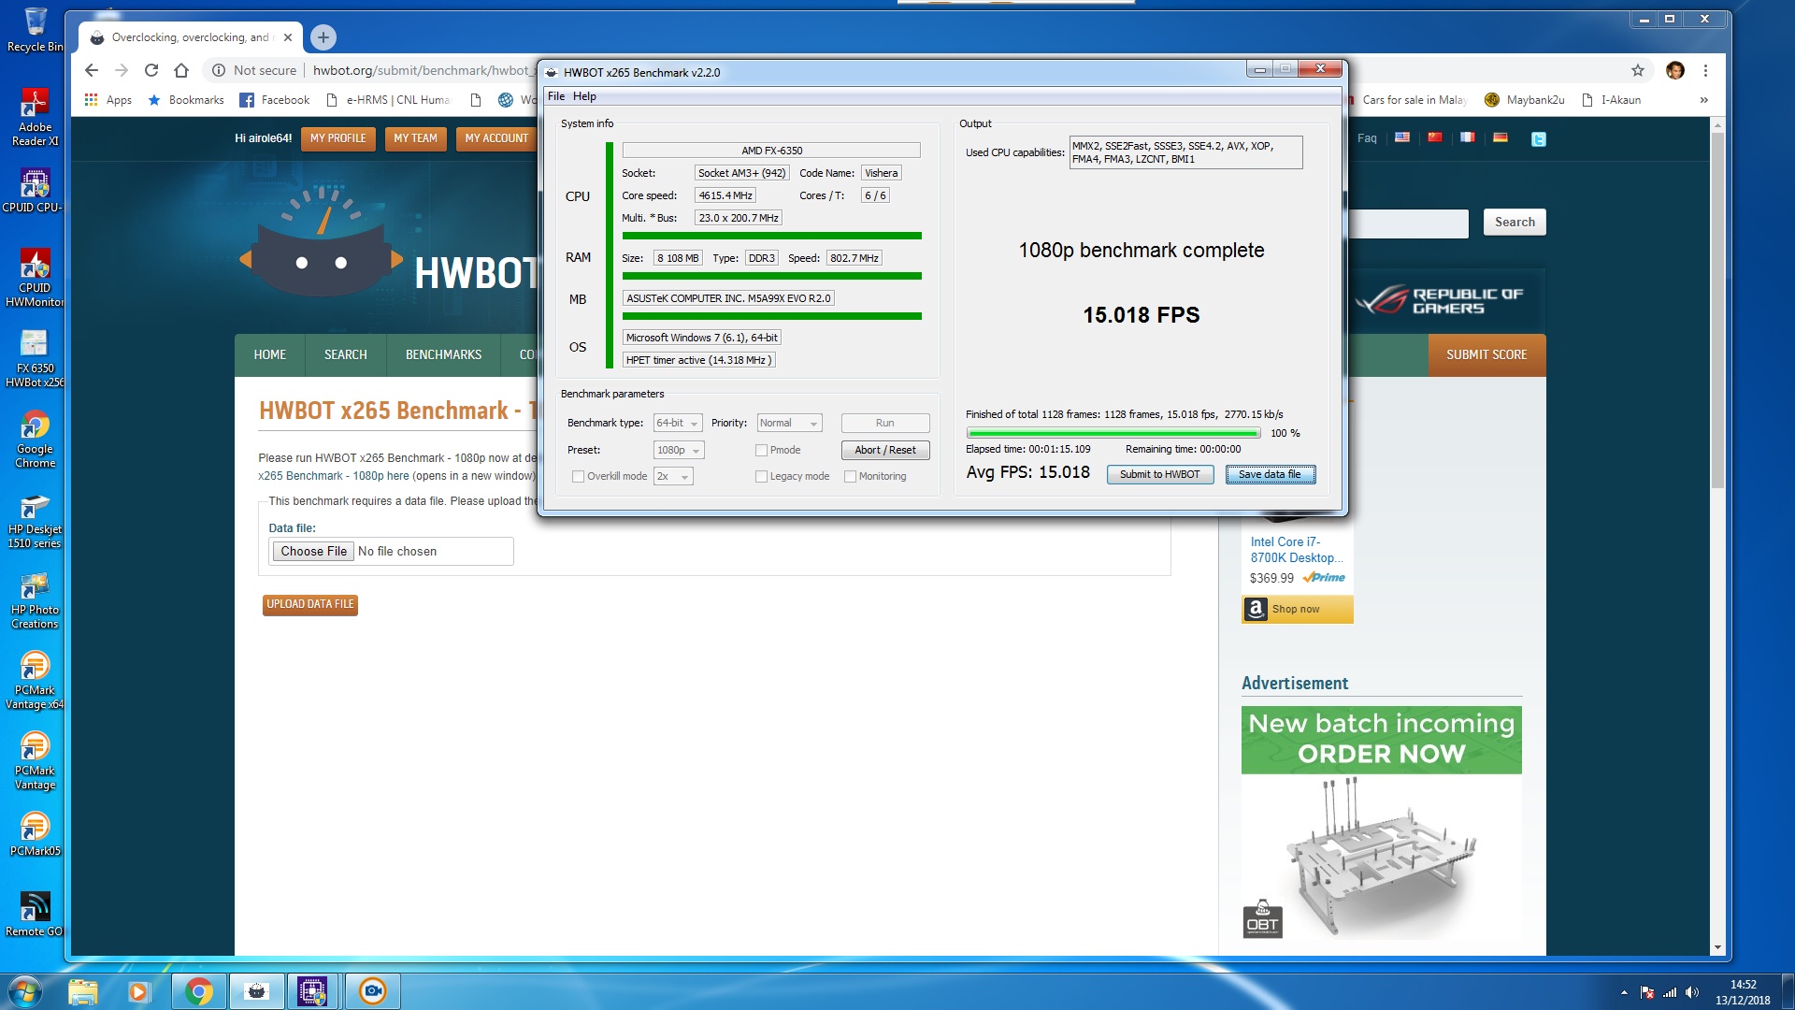Launch Google Chrome desktop shortcut

pos(35,438)
